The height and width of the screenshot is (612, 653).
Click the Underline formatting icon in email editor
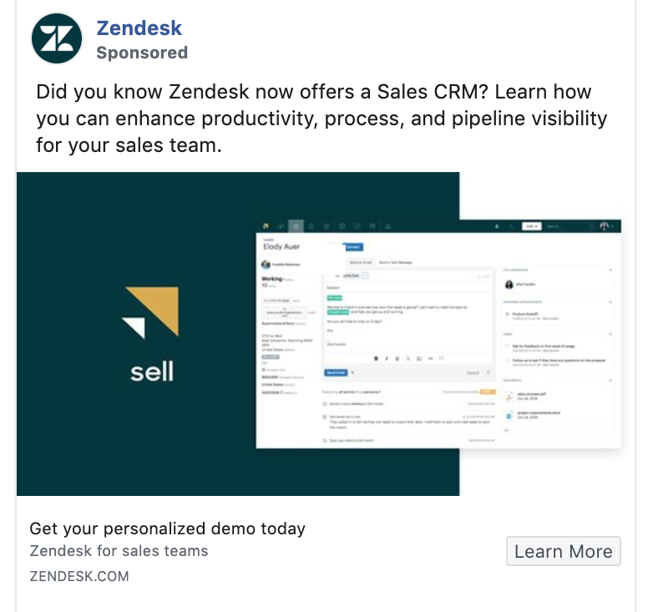[397, 358]
